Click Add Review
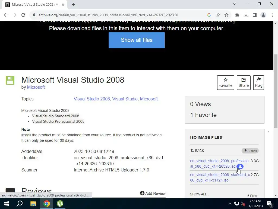 point(153,193)
